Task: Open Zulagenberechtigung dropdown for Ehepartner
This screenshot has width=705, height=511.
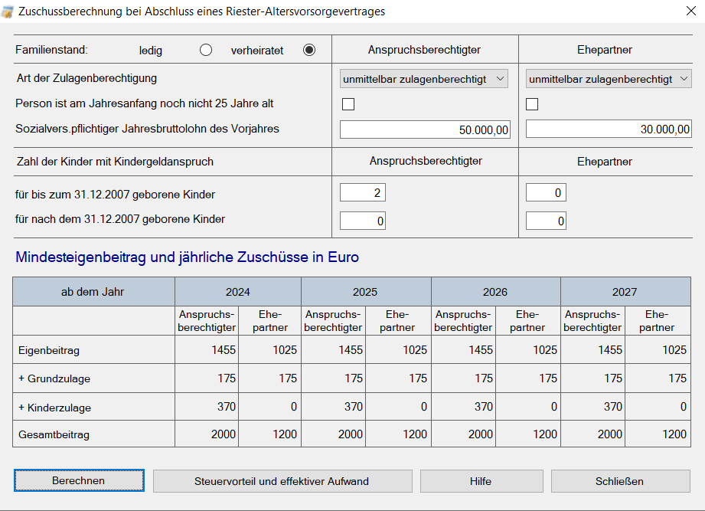Action: pos(609,79)
